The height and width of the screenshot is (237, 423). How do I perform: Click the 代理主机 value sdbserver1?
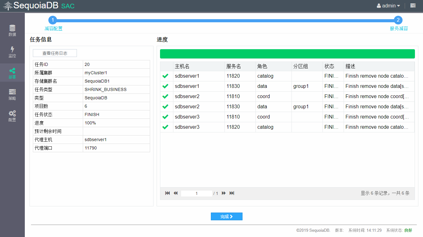(x=96, y=140)
